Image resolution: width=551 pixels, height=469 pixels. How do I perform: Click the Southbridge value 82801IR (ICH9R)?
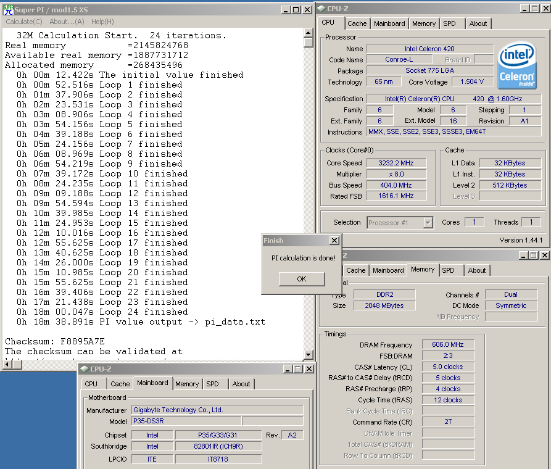pyautogui.click(x=218, y=446)
